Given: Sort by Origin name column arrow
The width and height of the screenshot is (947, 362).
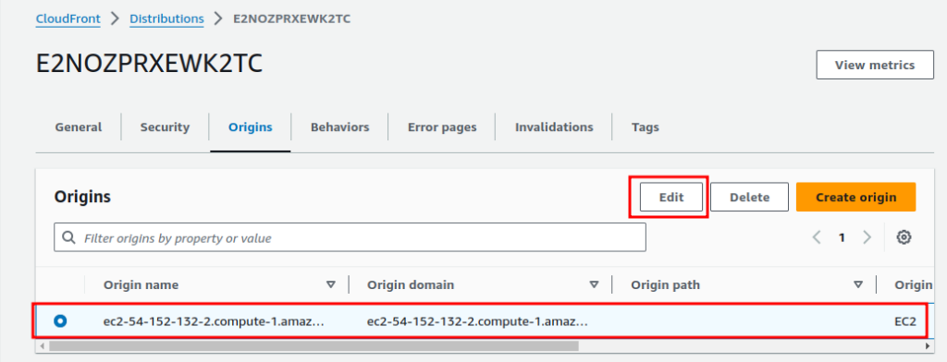Looking at the screenshot, I should point(330,284).
